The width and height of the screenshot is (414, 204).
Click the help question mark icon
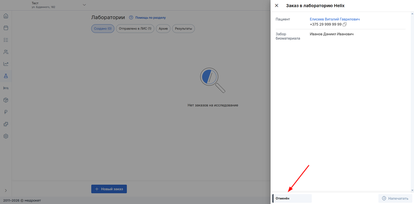[131, 18]
